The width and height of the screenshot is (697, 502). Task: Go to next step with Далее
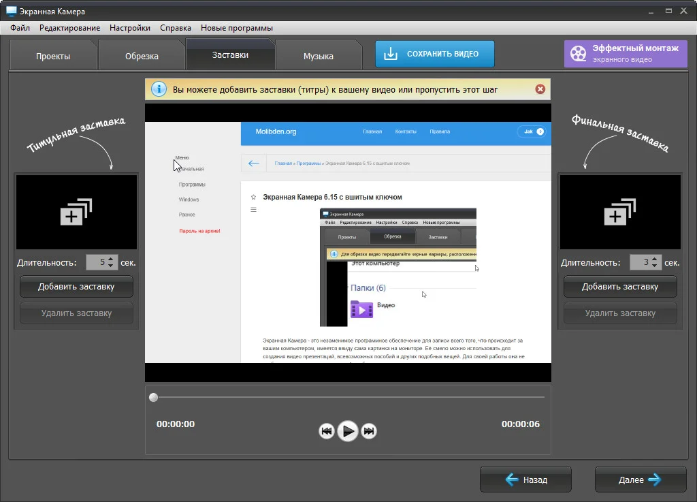point(640,480)
